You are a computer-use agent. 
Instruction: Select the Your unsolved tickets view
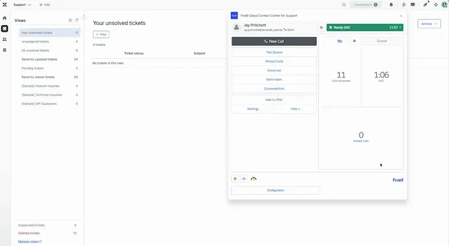click(x=49, y=33)
